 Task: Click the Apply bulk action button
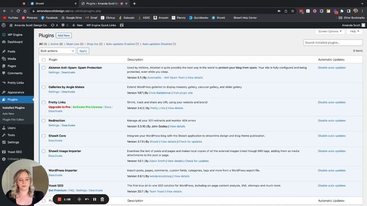pos(83,51)
